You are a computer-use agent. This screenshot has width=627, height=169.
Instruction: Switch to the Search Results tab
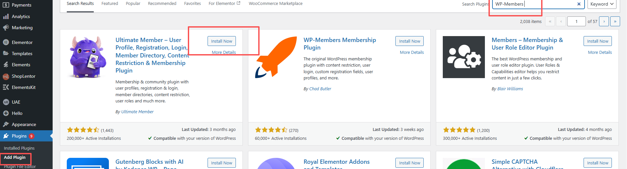[80, 4]
